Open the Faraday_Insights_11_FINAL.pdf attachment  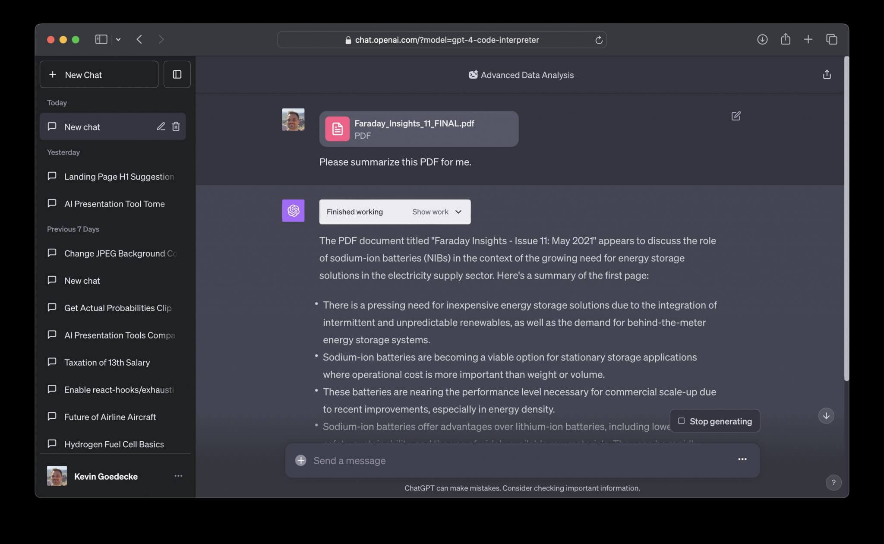(x=418, y=129)
